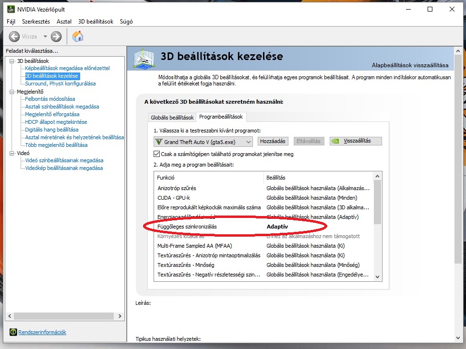Open Surround, PhysX konfigurálása
The image size is (466, 349).
pyautogui.click(x=60, y=84)
